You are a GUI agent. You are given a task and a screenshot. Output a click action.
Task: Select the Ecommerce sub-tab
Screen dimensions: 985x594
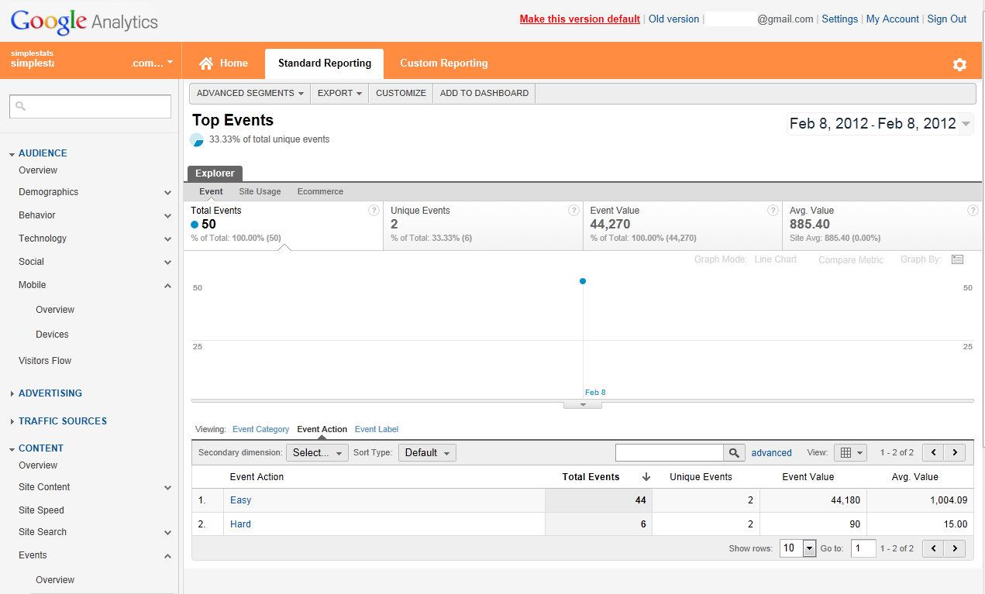[320, 191]
